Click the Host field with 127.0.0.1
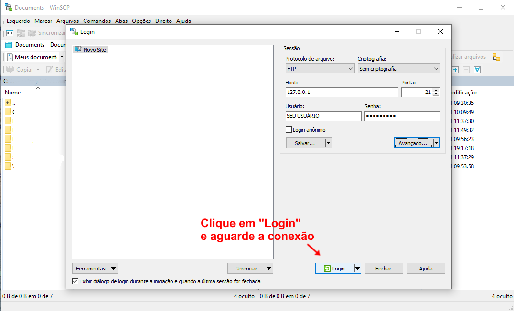Screen dimensions: 514x311 tap(342, 93)
